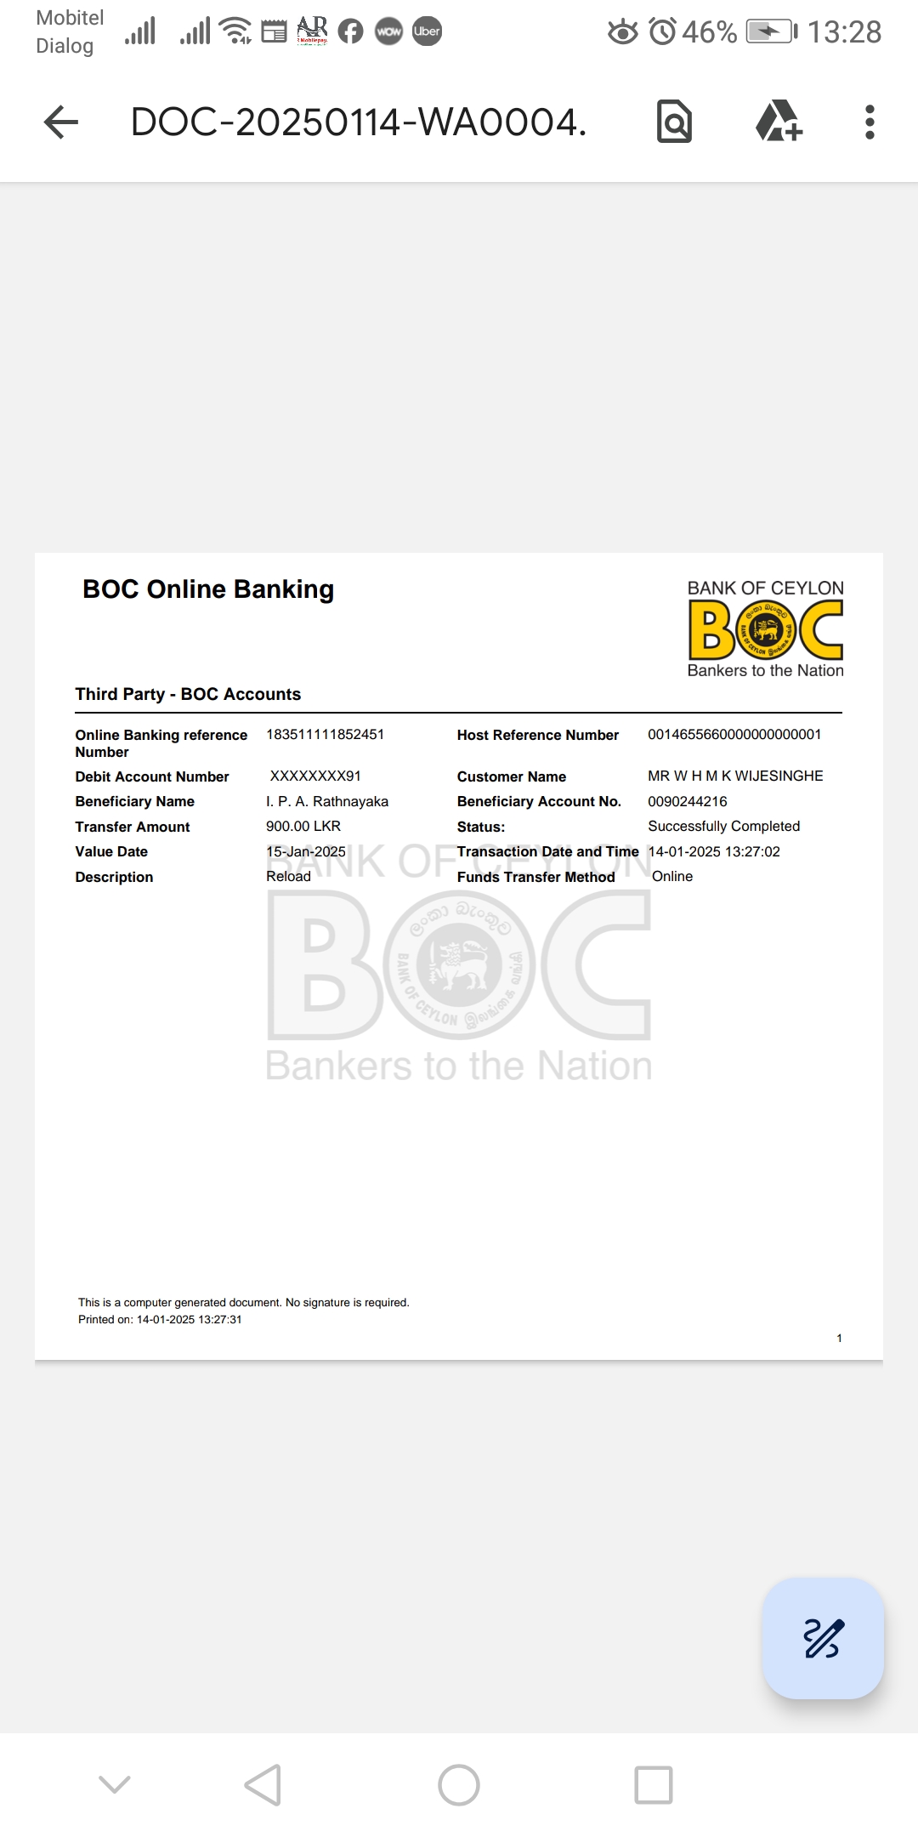Tap the document title DOC-20250114-WA0004
918x1837 pixels.
coord(359,122)
